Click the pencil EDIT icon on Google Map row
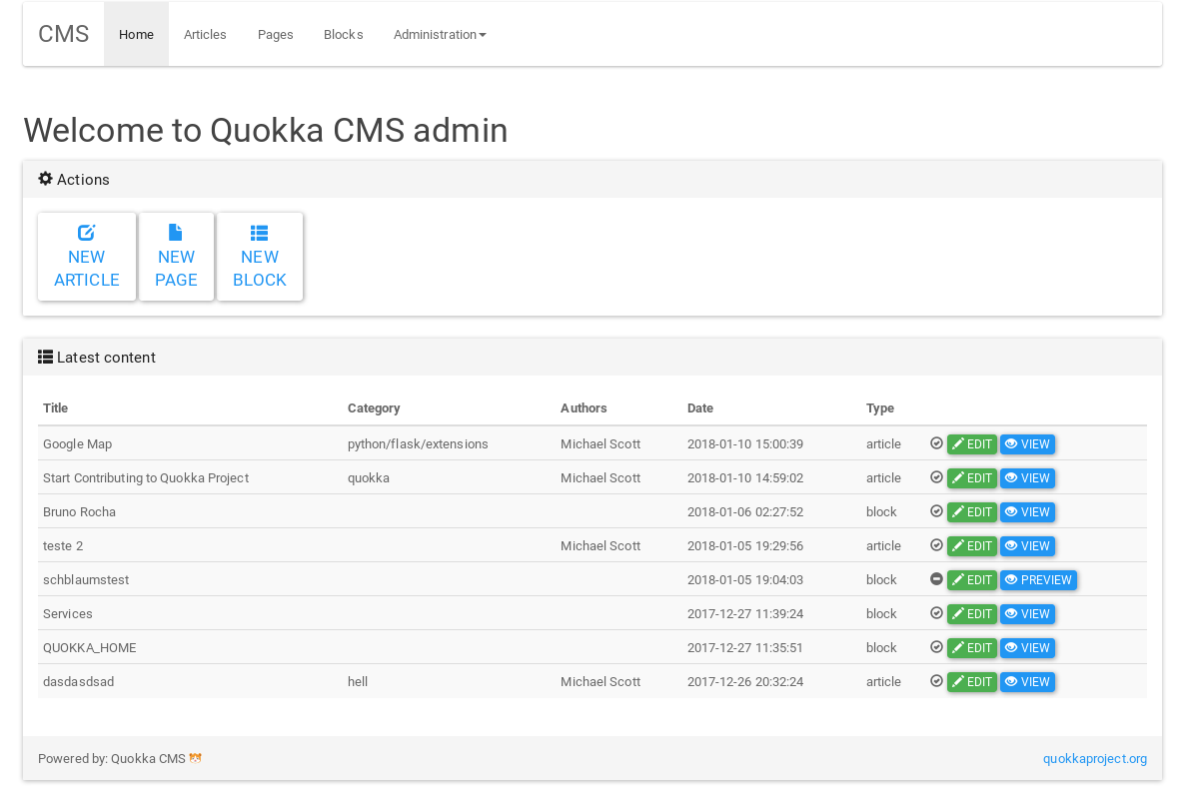This screenshot has width=1191, height=798. pyautogui.click(x=958, y=443)
